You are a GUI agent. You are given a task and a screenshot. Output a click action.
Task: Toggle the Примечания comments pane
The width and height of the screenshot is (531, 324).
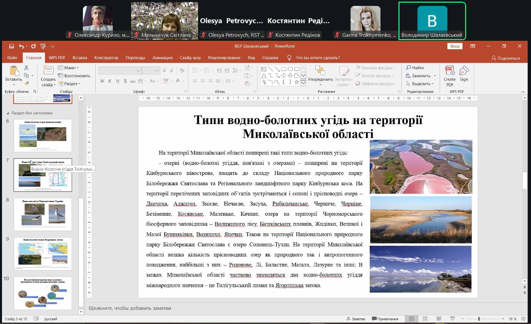(385, 319)
